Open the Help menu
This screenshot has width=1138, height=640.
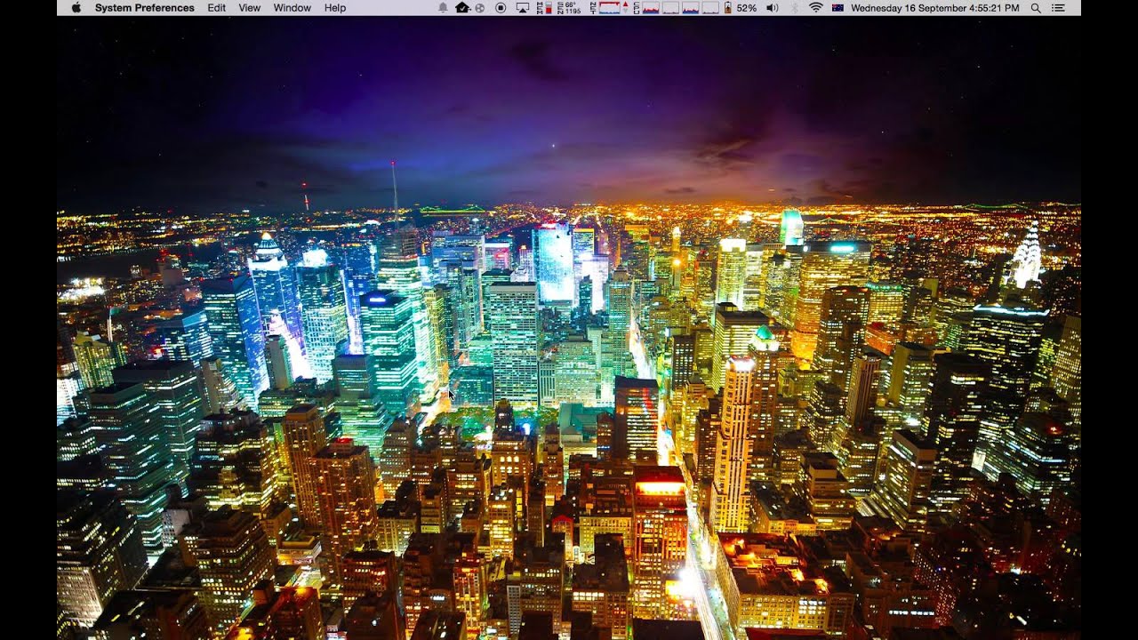point(335,8)
